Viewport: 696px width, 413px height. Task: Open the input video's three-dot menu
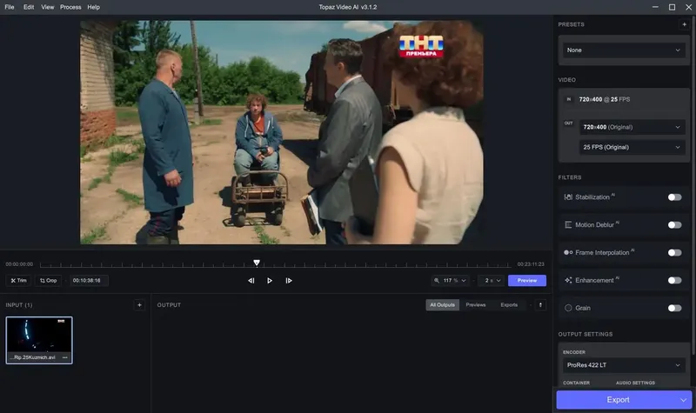coord(64,357)
